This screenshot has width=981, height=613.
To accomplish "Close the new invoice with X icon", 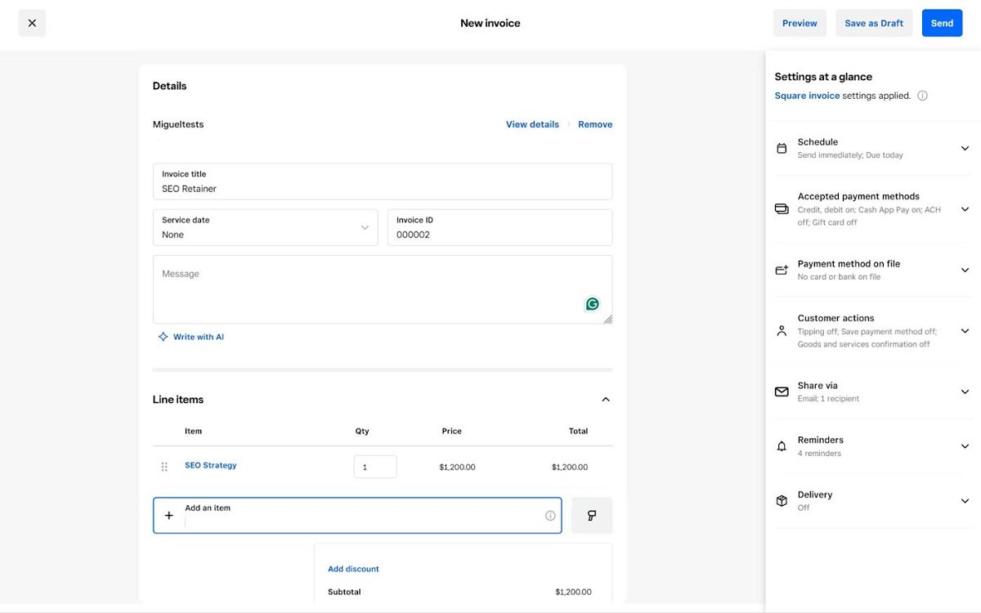I will click(x=32, y=23).
